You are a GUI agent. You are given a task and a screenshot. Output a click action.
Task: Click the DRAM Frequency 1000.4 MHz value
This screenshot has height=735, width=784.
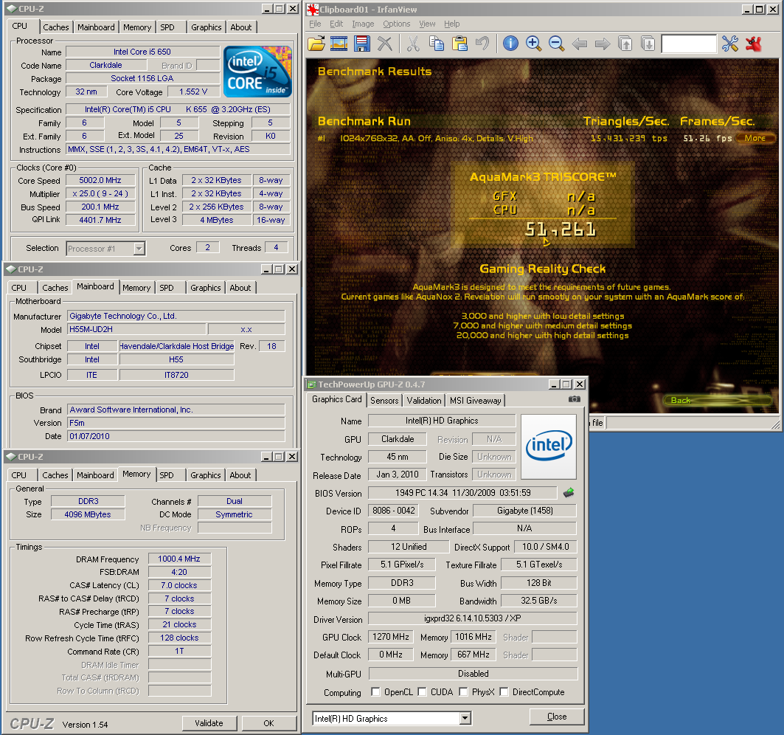click(x=179, y=559)
